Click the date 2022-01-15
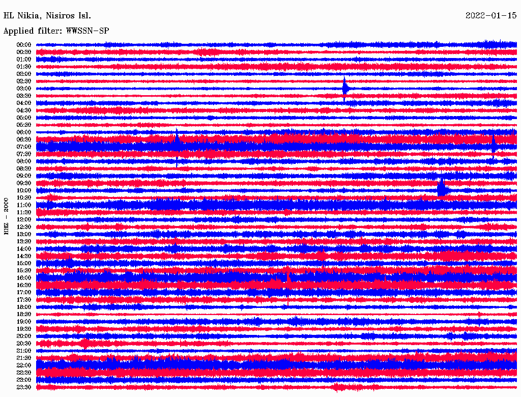 (490, 15)
